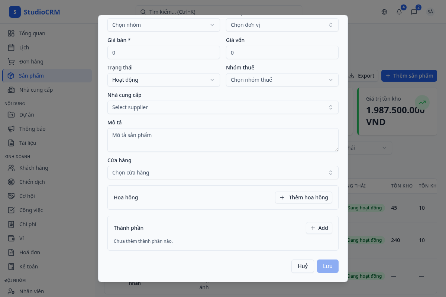Open the messages chat icon
The height and width of the screenshot is (297, 446).
414,12
